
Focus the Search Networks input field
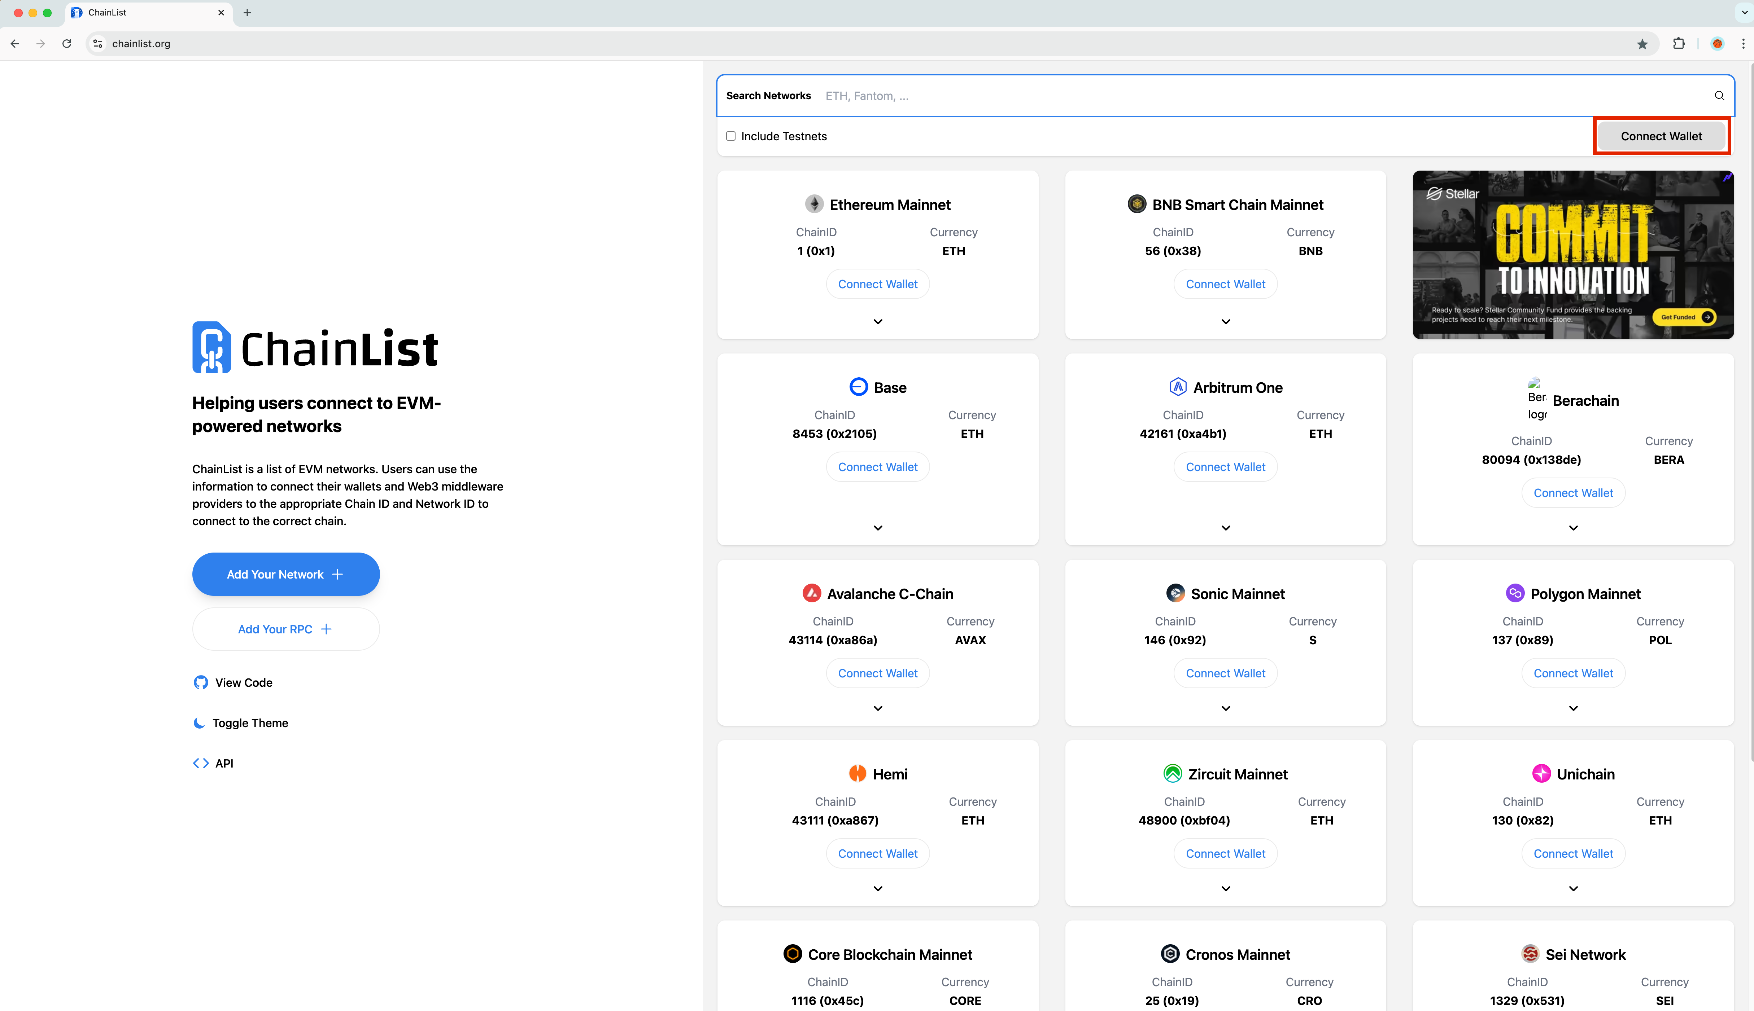tap(1225, 96)
